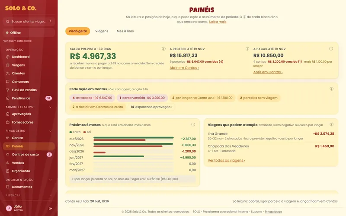Show info for Próximos 6 meses
Viewport: 346px width, 216px height.
click(193, 124)
